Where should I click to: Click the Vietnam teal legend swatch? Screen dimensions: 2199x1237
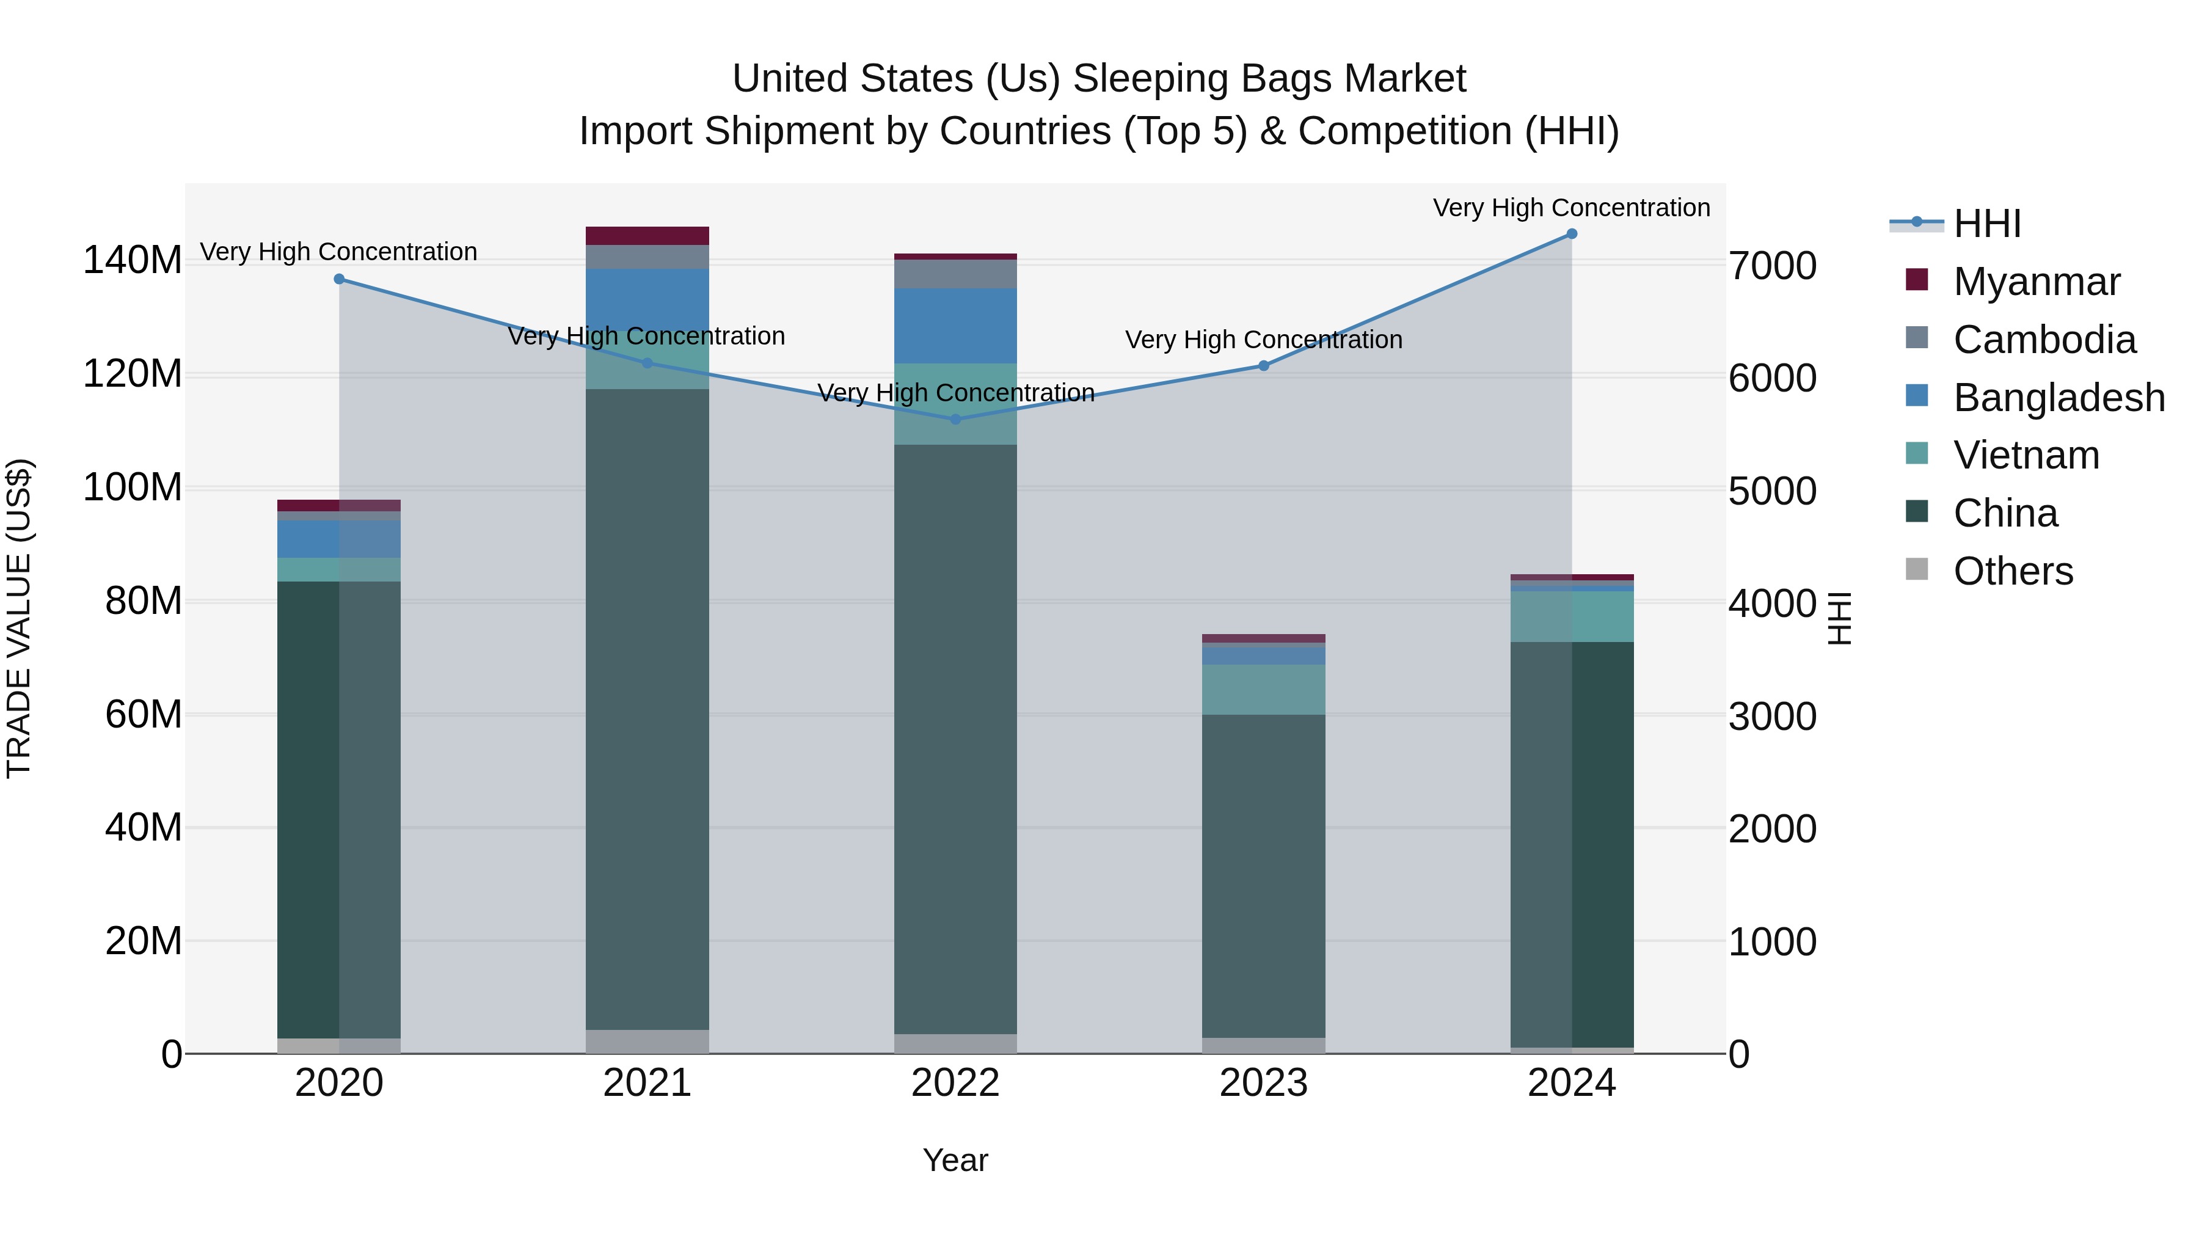coord(1916,453)
